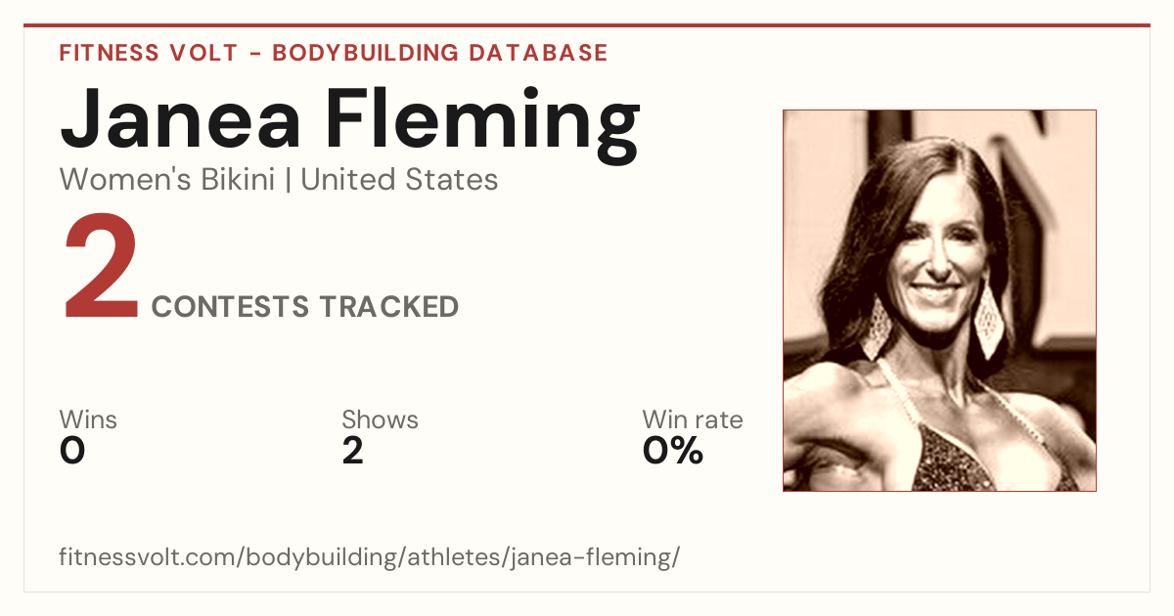This screenshot has width=1174, height=616.
Task: Click the Shows value of 2
Action: (x=352, y=451)
